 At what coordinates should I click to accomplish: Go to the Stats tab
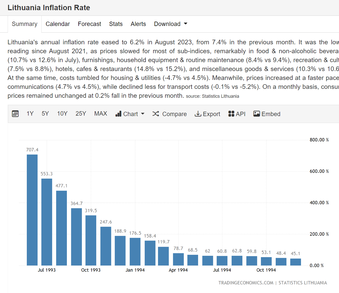(x=116, y=24)
